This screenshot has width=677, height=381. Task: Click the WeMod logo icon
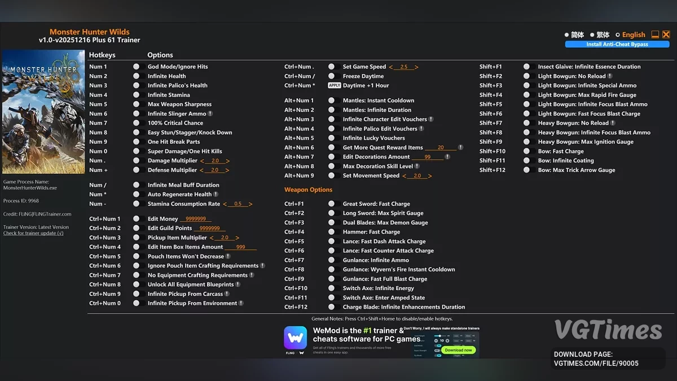[295, 338]
